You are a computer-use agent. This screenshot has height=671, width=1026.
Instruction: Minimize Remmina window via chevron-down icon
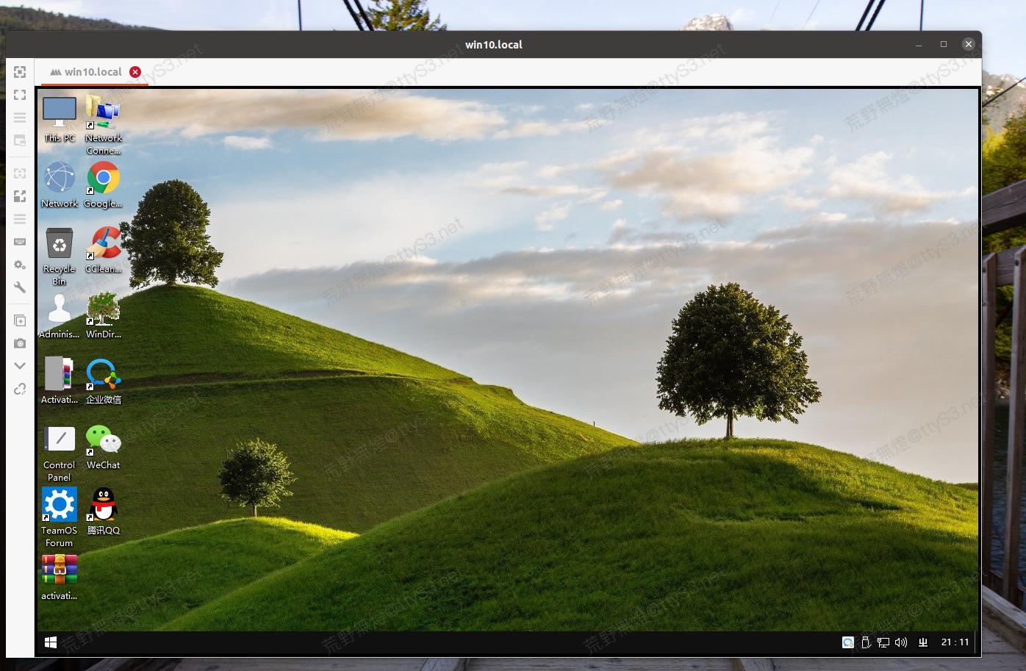pyautogui.click(x=20, y=366)
